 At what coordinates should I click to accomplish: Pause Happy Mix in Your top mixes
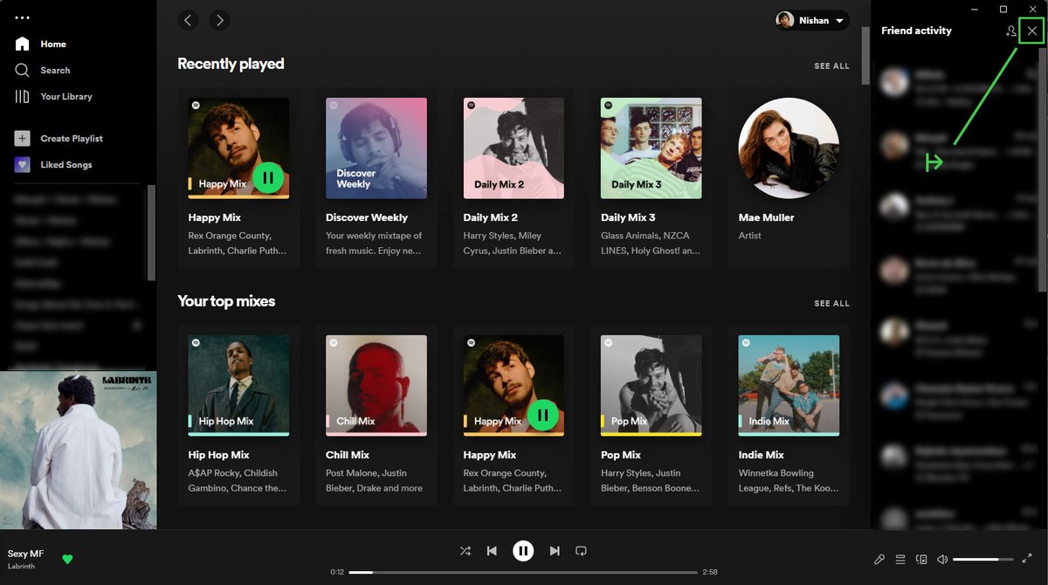(x=543, y=415)
